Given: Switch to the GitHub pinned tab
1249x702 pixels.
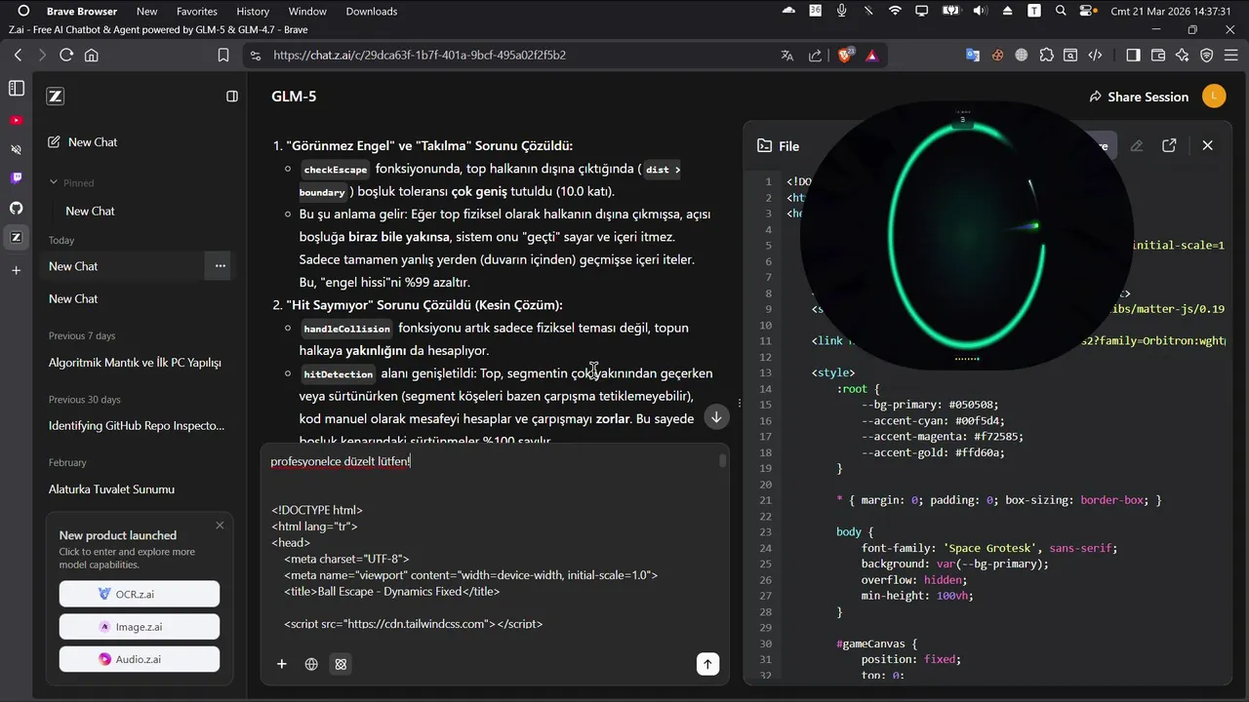Looking at the screenshot, I should click(16, 208).
